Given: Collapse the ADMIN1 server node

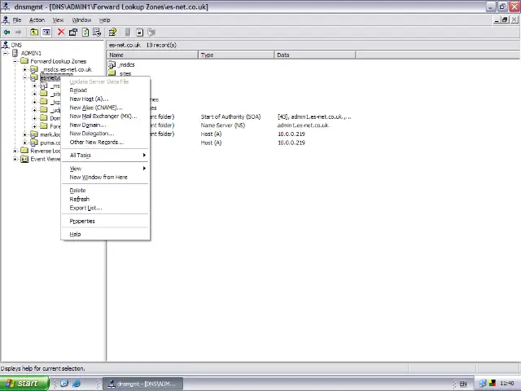Looking at the screenshot, I should [x=6, y=53].
